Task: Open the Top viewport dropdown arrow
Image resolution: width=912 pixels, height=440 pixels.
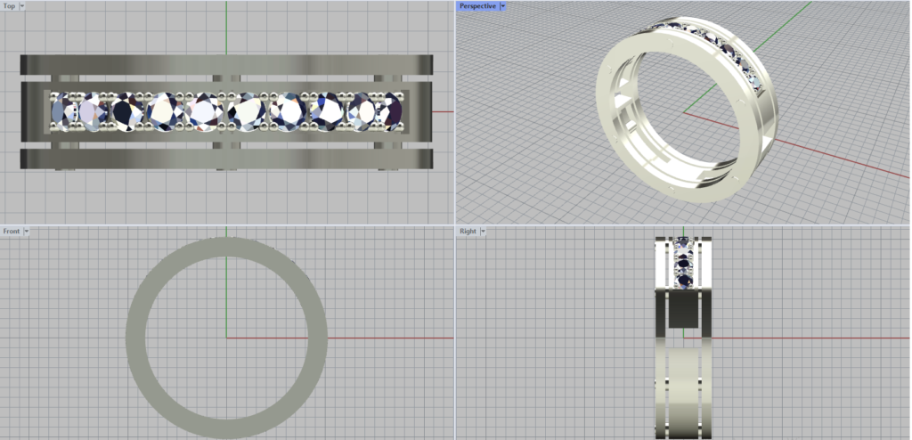Action: click(x=22, y=6)
